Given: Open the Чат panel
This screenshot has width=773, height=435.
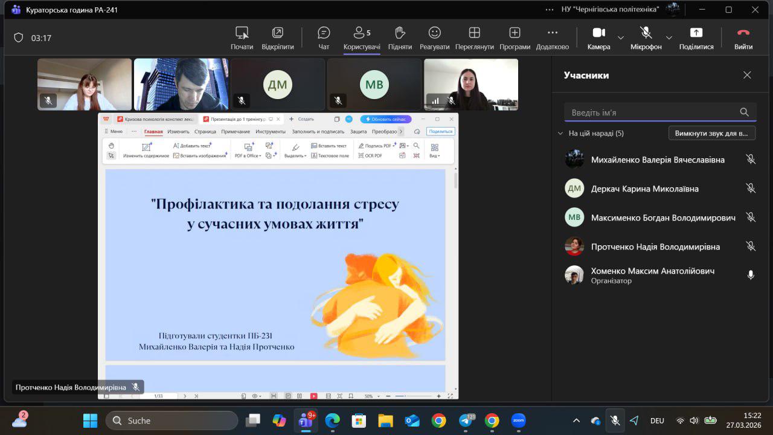Looking at the screenshot, I should point(324,37).
